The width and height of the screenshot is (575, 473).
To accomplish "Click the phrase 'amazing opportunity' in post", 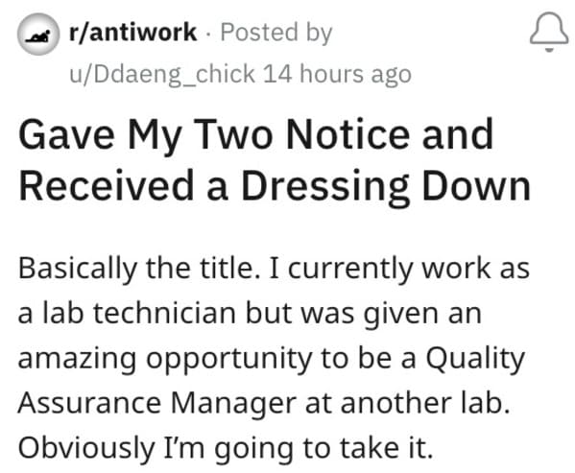I will (164, 359).
